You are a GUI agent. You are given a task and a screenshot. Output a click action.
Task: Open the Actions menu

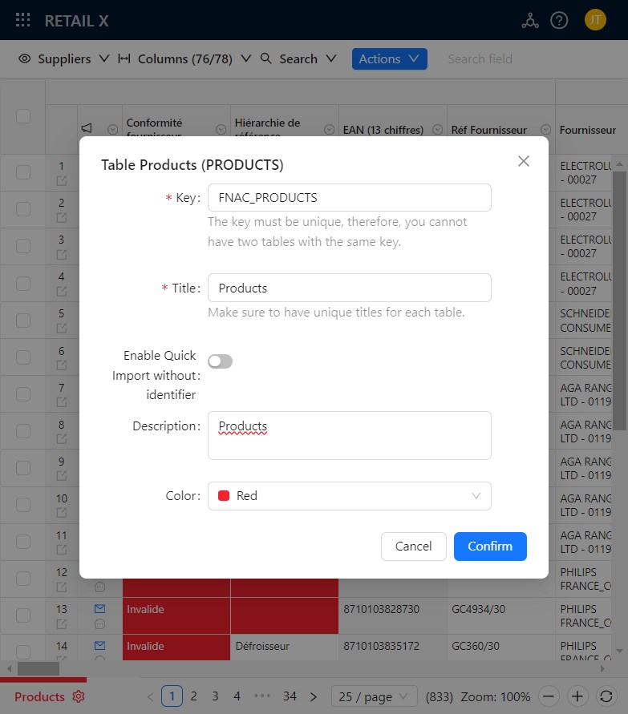tap(389, 58)
